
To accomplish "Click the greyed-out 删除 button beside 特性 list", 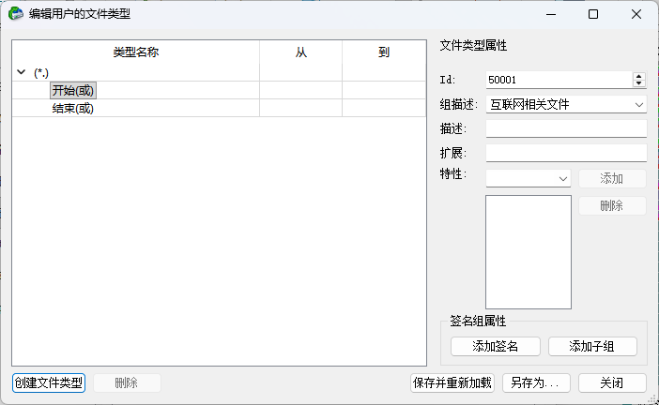I will coord(612,205).
